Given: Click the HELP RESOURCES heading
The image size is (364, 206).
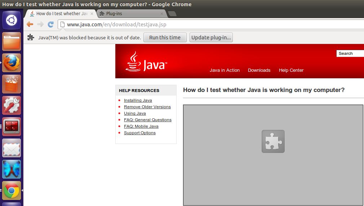Looking at the screenshot, I should 139,91.
